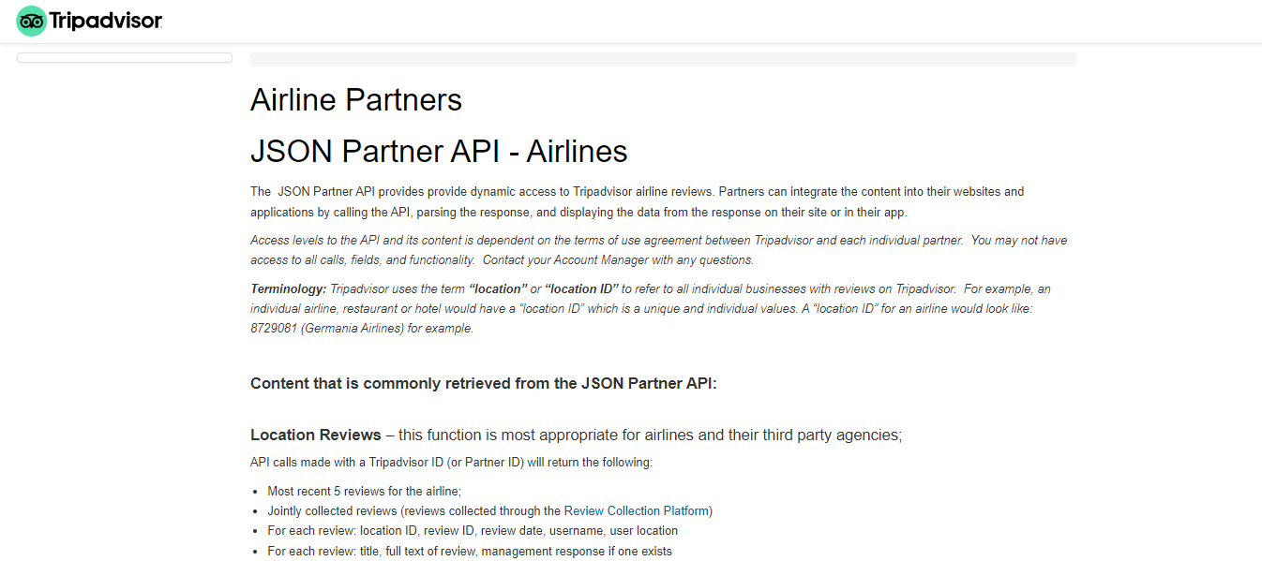Click the Tripadvisor wordmark text
This screenshot has height=561, width=1262.
(106, 21)
